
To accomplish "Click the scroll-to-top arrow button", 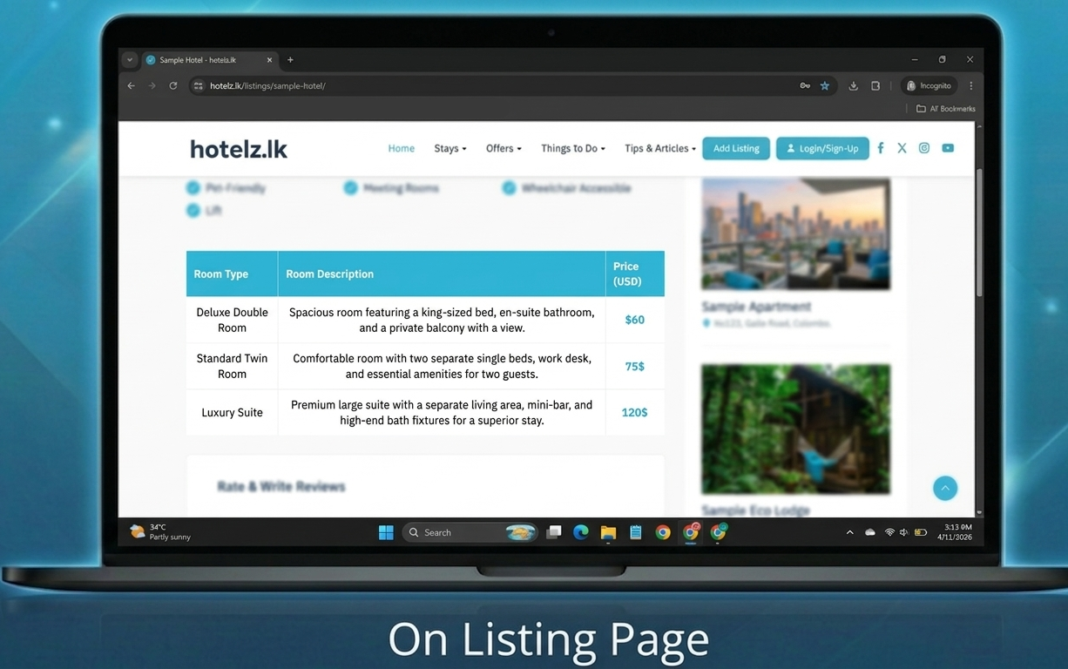I will tap(945, 488).
